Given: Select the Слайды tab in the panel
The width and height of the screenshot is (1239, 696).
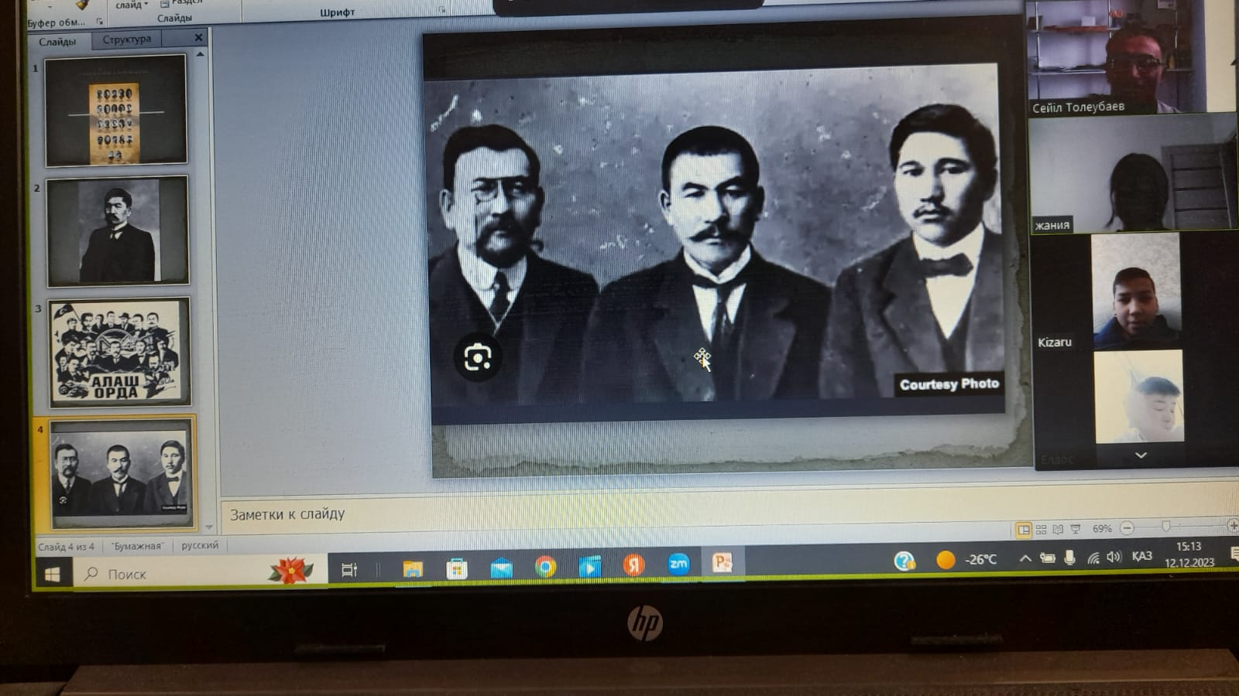Looking at the screenshot, I should [x=58, y=41].
